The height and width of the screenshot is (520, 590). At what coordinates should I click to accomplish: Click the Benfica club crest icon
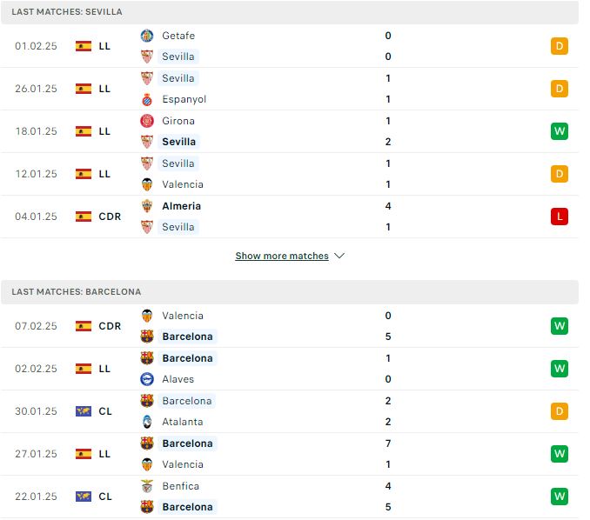(x=147, y=486)
